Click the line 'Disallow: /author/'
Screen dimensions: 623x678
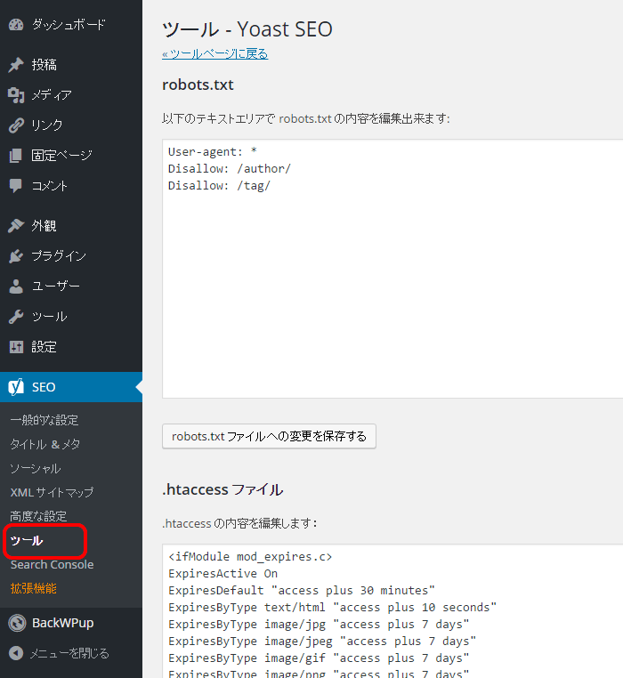pyautogui.click(x=230, y=169)
